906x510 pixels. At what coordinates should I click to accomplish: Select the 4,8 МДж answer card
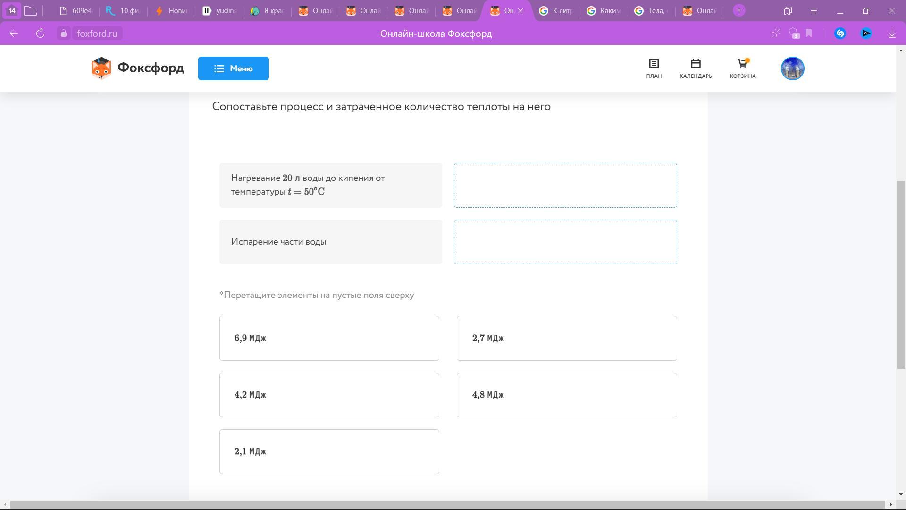click(566, 395)
